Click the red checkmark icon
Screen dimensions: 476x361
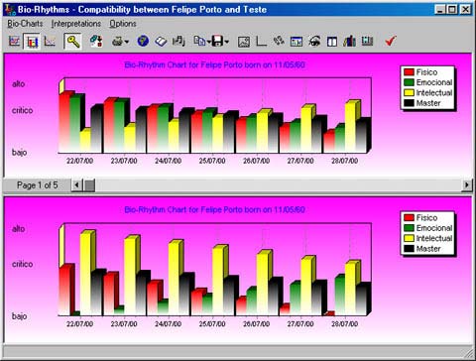point(391,42)
